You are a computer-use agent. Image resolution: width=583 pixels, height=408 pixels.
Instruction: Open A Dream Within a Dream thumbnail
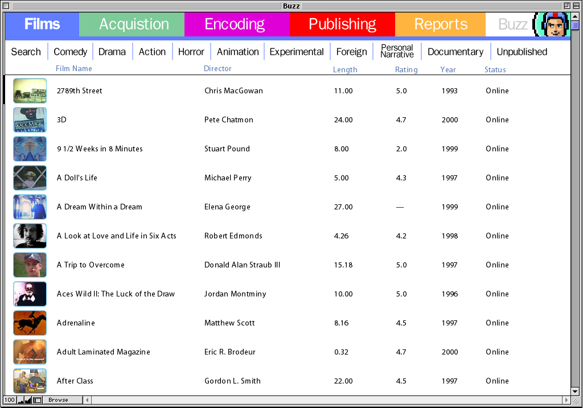[30, 207]
